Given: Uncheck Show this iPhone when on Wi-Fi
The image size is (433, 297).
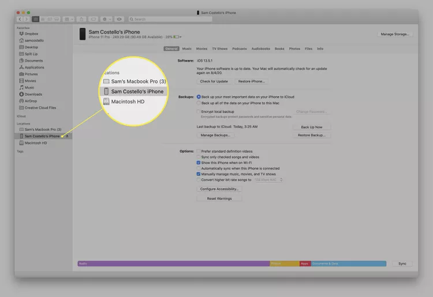Looking at the screenshot, I should (x=198, y=163).
